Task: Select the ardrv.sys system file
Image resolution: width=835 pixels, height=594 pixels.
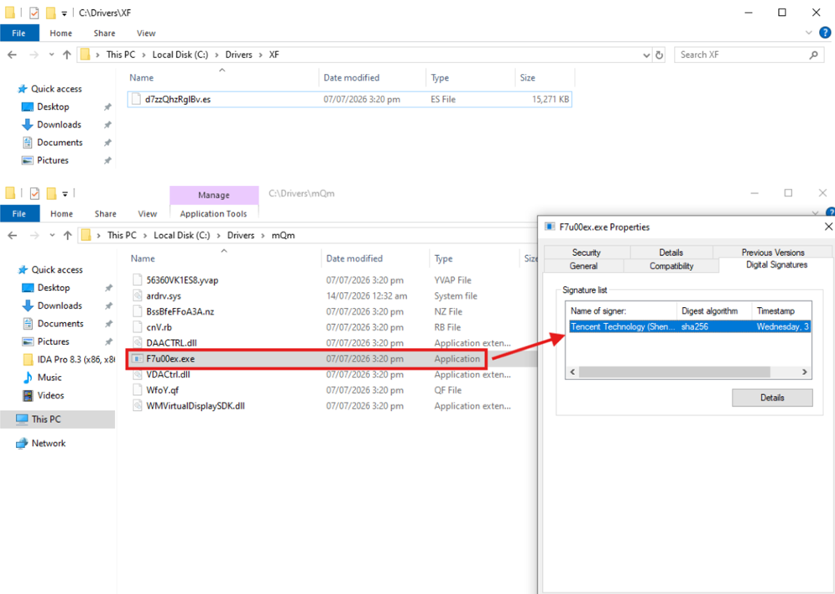Action: (x=164, y=296)
